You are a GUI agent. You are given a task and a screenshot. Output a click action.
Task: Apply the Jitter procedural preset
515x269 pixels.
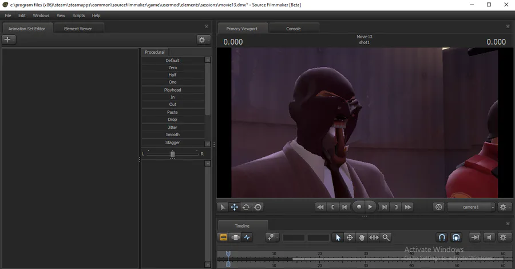[x=173, y=128]
